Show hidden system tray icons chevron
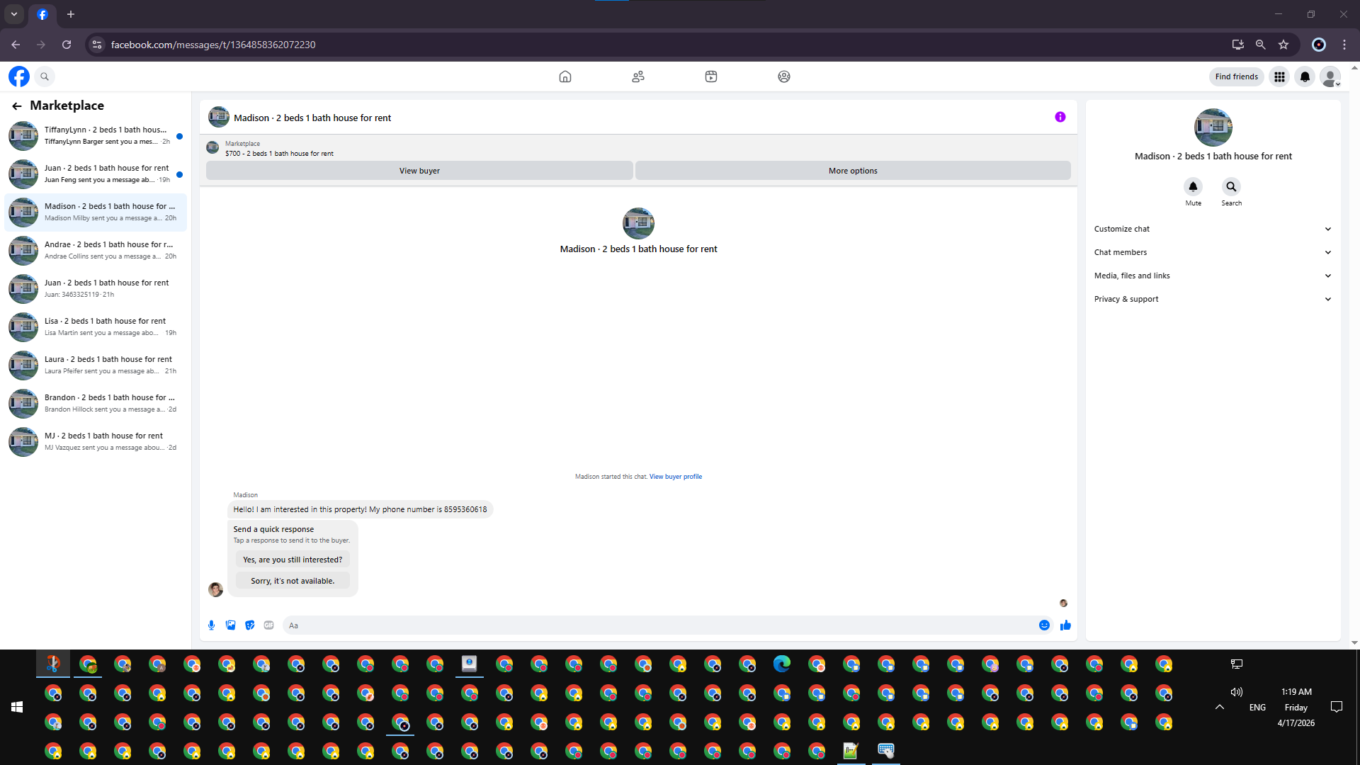This screenshot has width=1360, height=765. click(x=1220, y=707)
